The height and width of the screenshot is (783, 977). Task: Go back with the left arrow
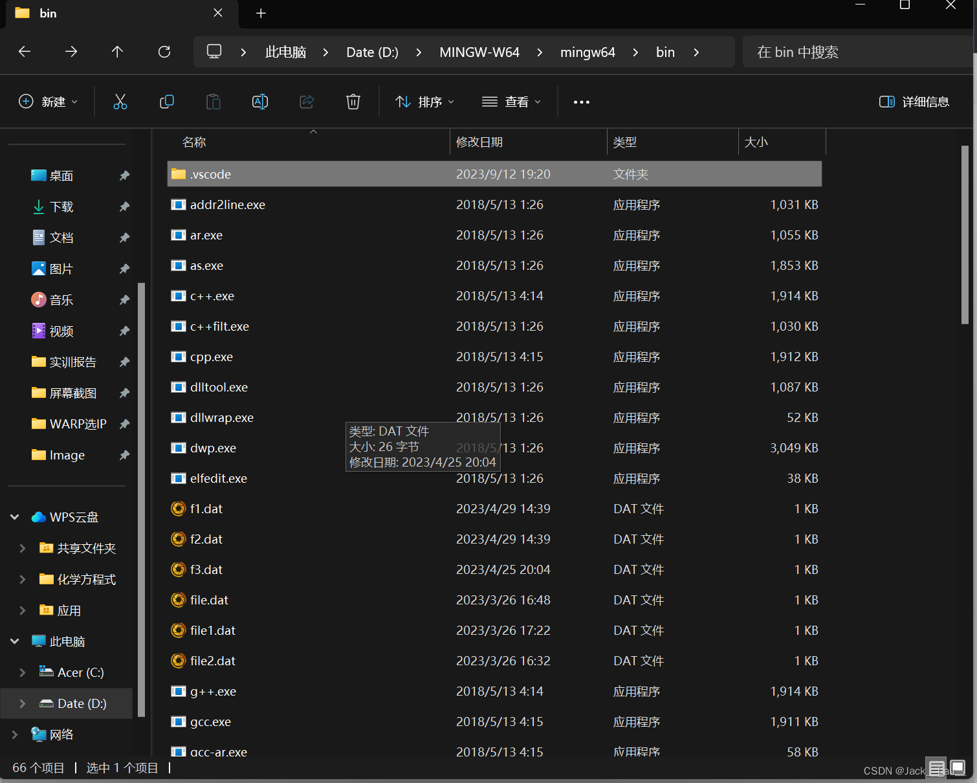point(25,52)
